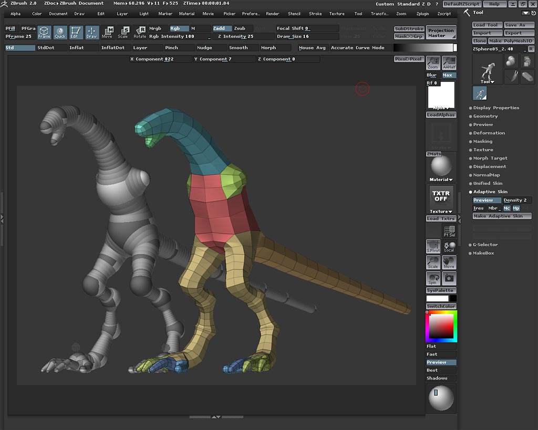This screenshot has width=538, height=430.
Task: Select the capsule shape tool thumbnail
Action: (527, 77)
